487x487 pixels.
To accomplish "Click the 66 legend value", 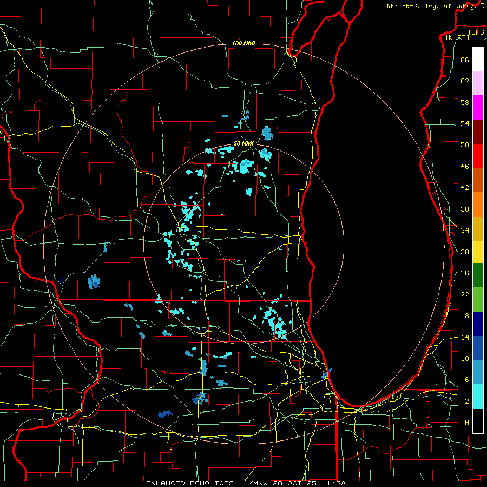I will 465,60.
